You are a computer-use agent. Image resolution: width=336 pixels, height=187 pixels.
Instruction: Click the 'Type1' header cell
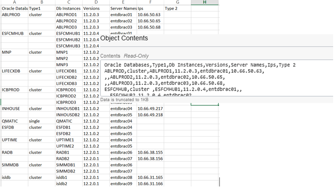42,8
